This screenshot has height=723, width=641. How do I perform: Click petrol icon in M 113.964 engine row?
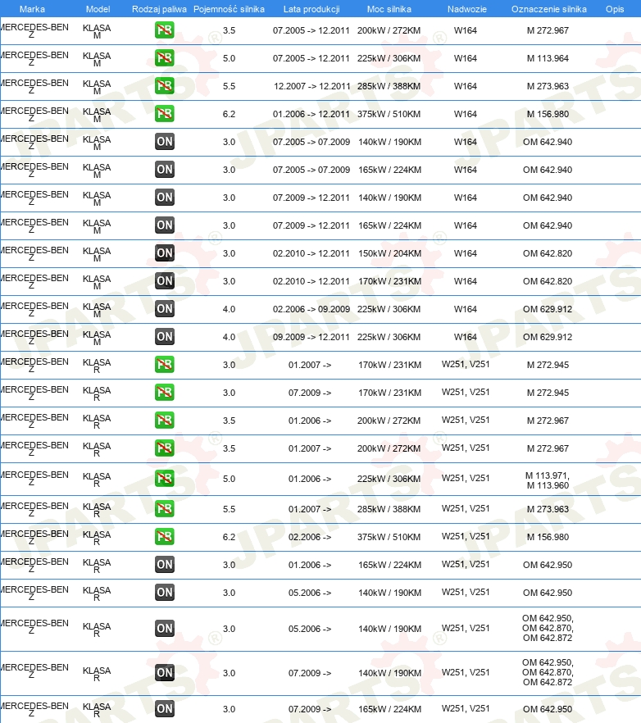point(165,58)
